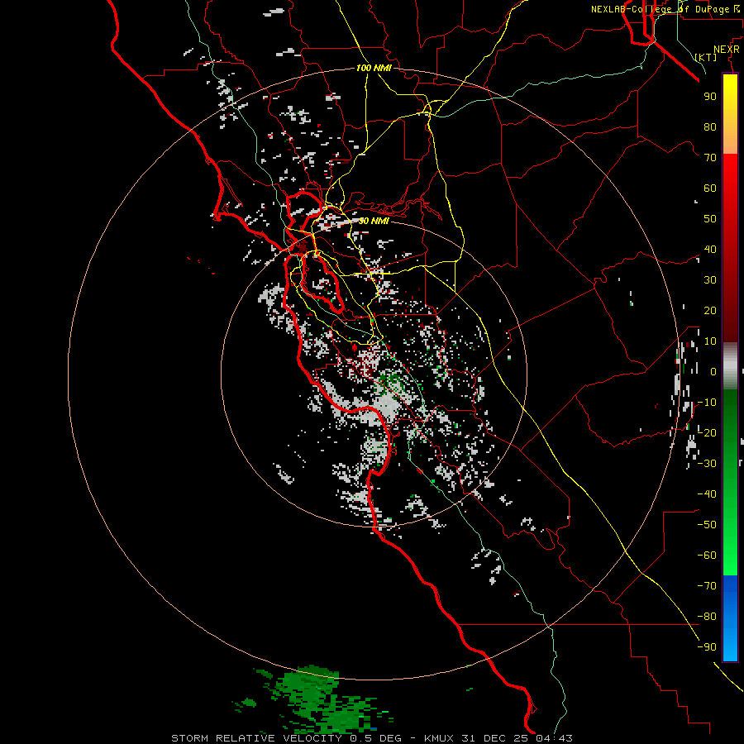The width and height of the screenshot is (744, 744).
Task: Click "STORM RELATIVE VELOCITY" in the caption
Action: [257, 738]
